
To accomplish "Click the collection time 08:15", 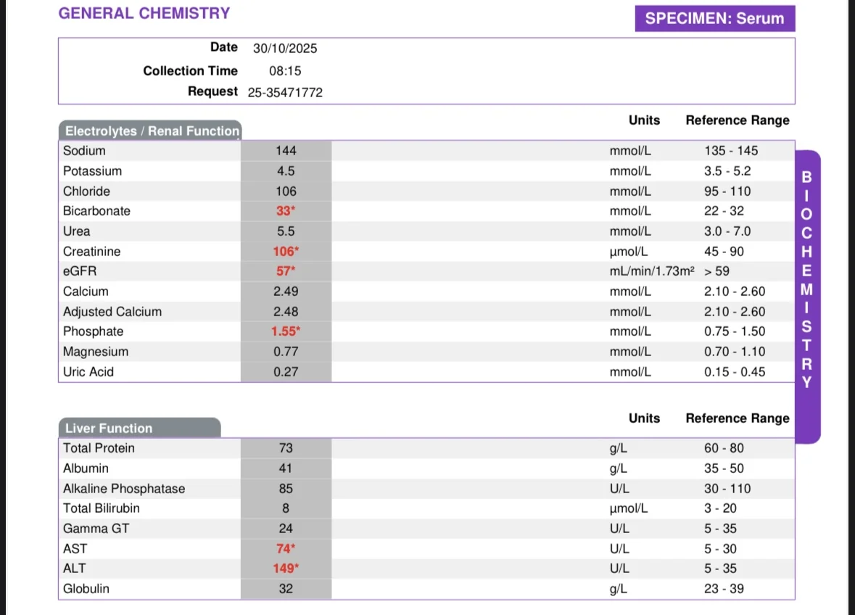I will click(x=285, y=71).
